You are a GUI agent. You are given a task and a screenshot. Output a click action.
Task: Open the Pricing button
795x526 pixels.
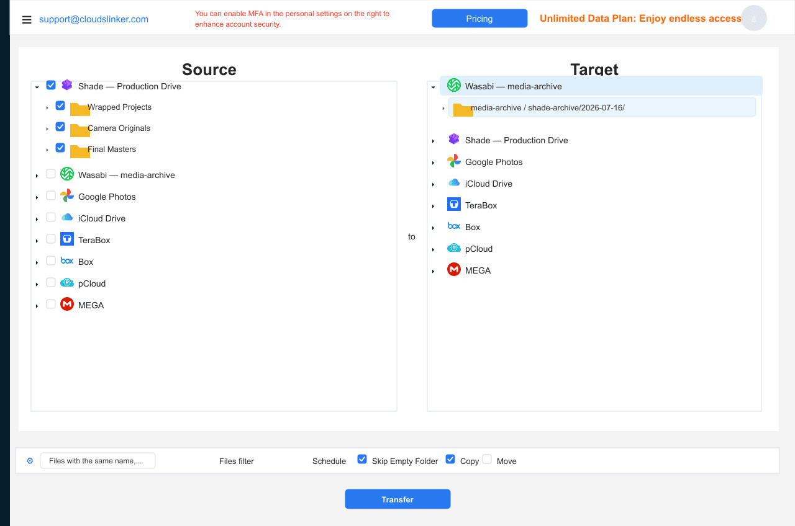tap(479, 19)
